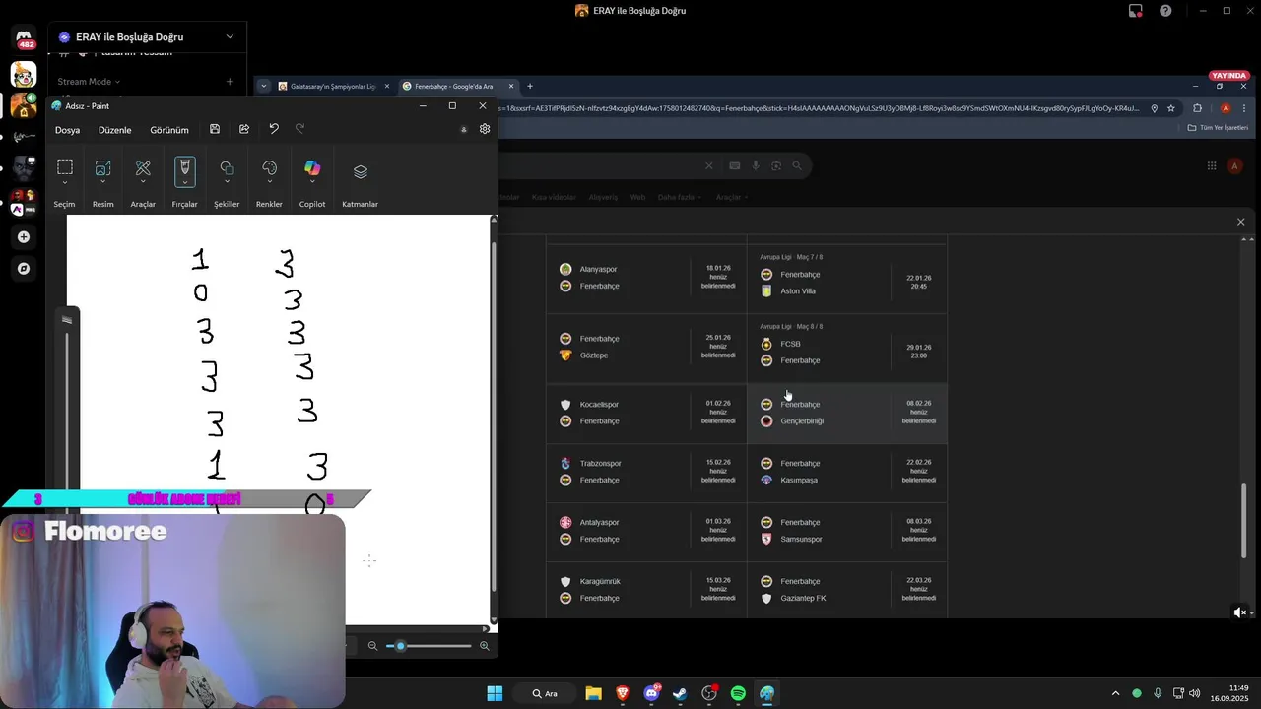Close the fixtures panel with the X
This screenshot has width=1261, height=709.
[x=1240, y=222]
